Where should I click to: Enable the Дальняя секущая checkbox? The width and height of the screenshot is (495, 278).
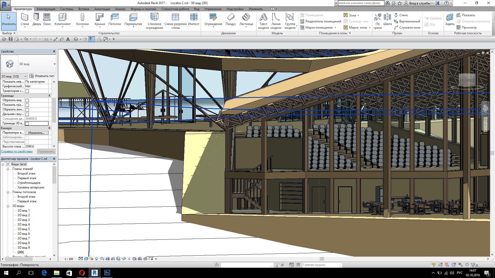(27, 114)
